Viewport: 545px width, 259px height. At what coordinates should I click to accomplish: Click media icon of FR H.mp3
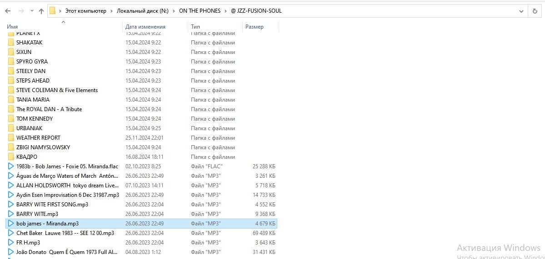(x=11, y=242)
